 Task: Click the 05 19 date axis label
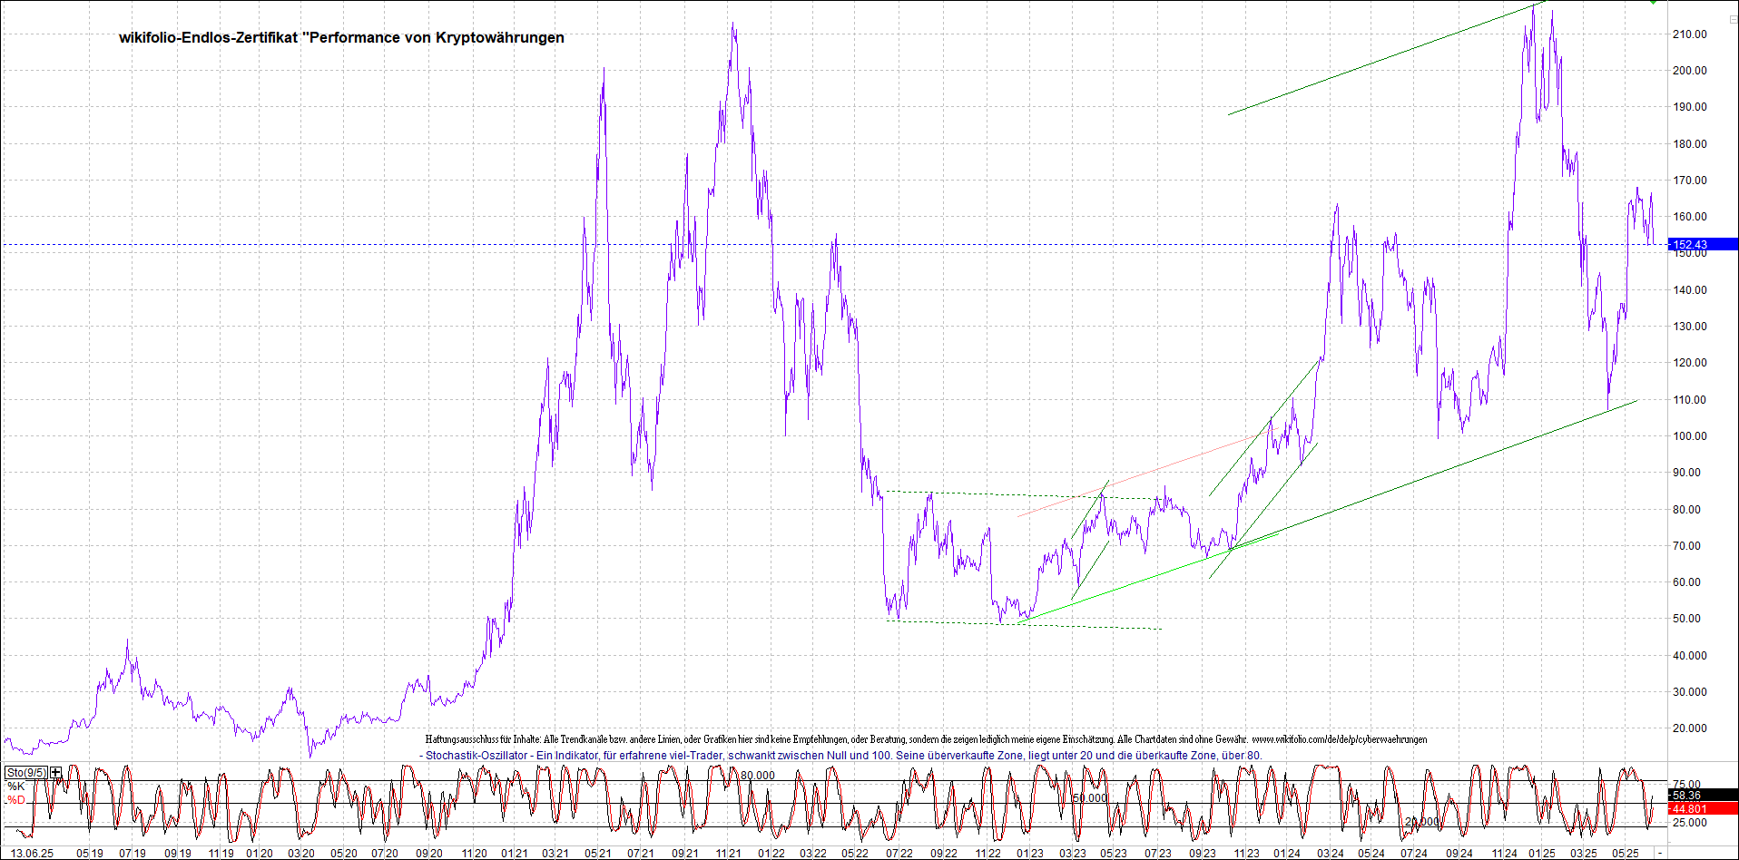pos(90,854)
